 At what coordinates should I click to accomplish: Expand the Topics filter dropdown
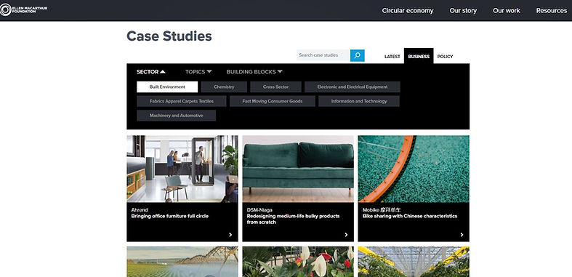tap(198, 72)
